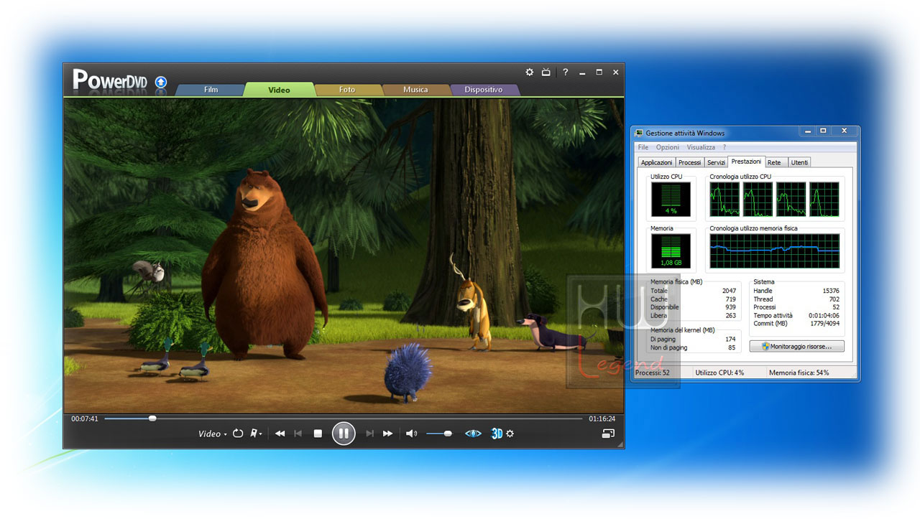Click status bar entry Memoria fisica: 54%
This screenshot has width=920, height=519.
tap(799, 373)
